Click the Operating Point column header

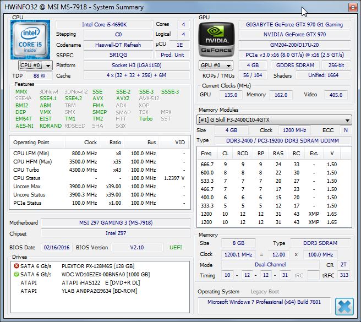click(x=37, y=143)
